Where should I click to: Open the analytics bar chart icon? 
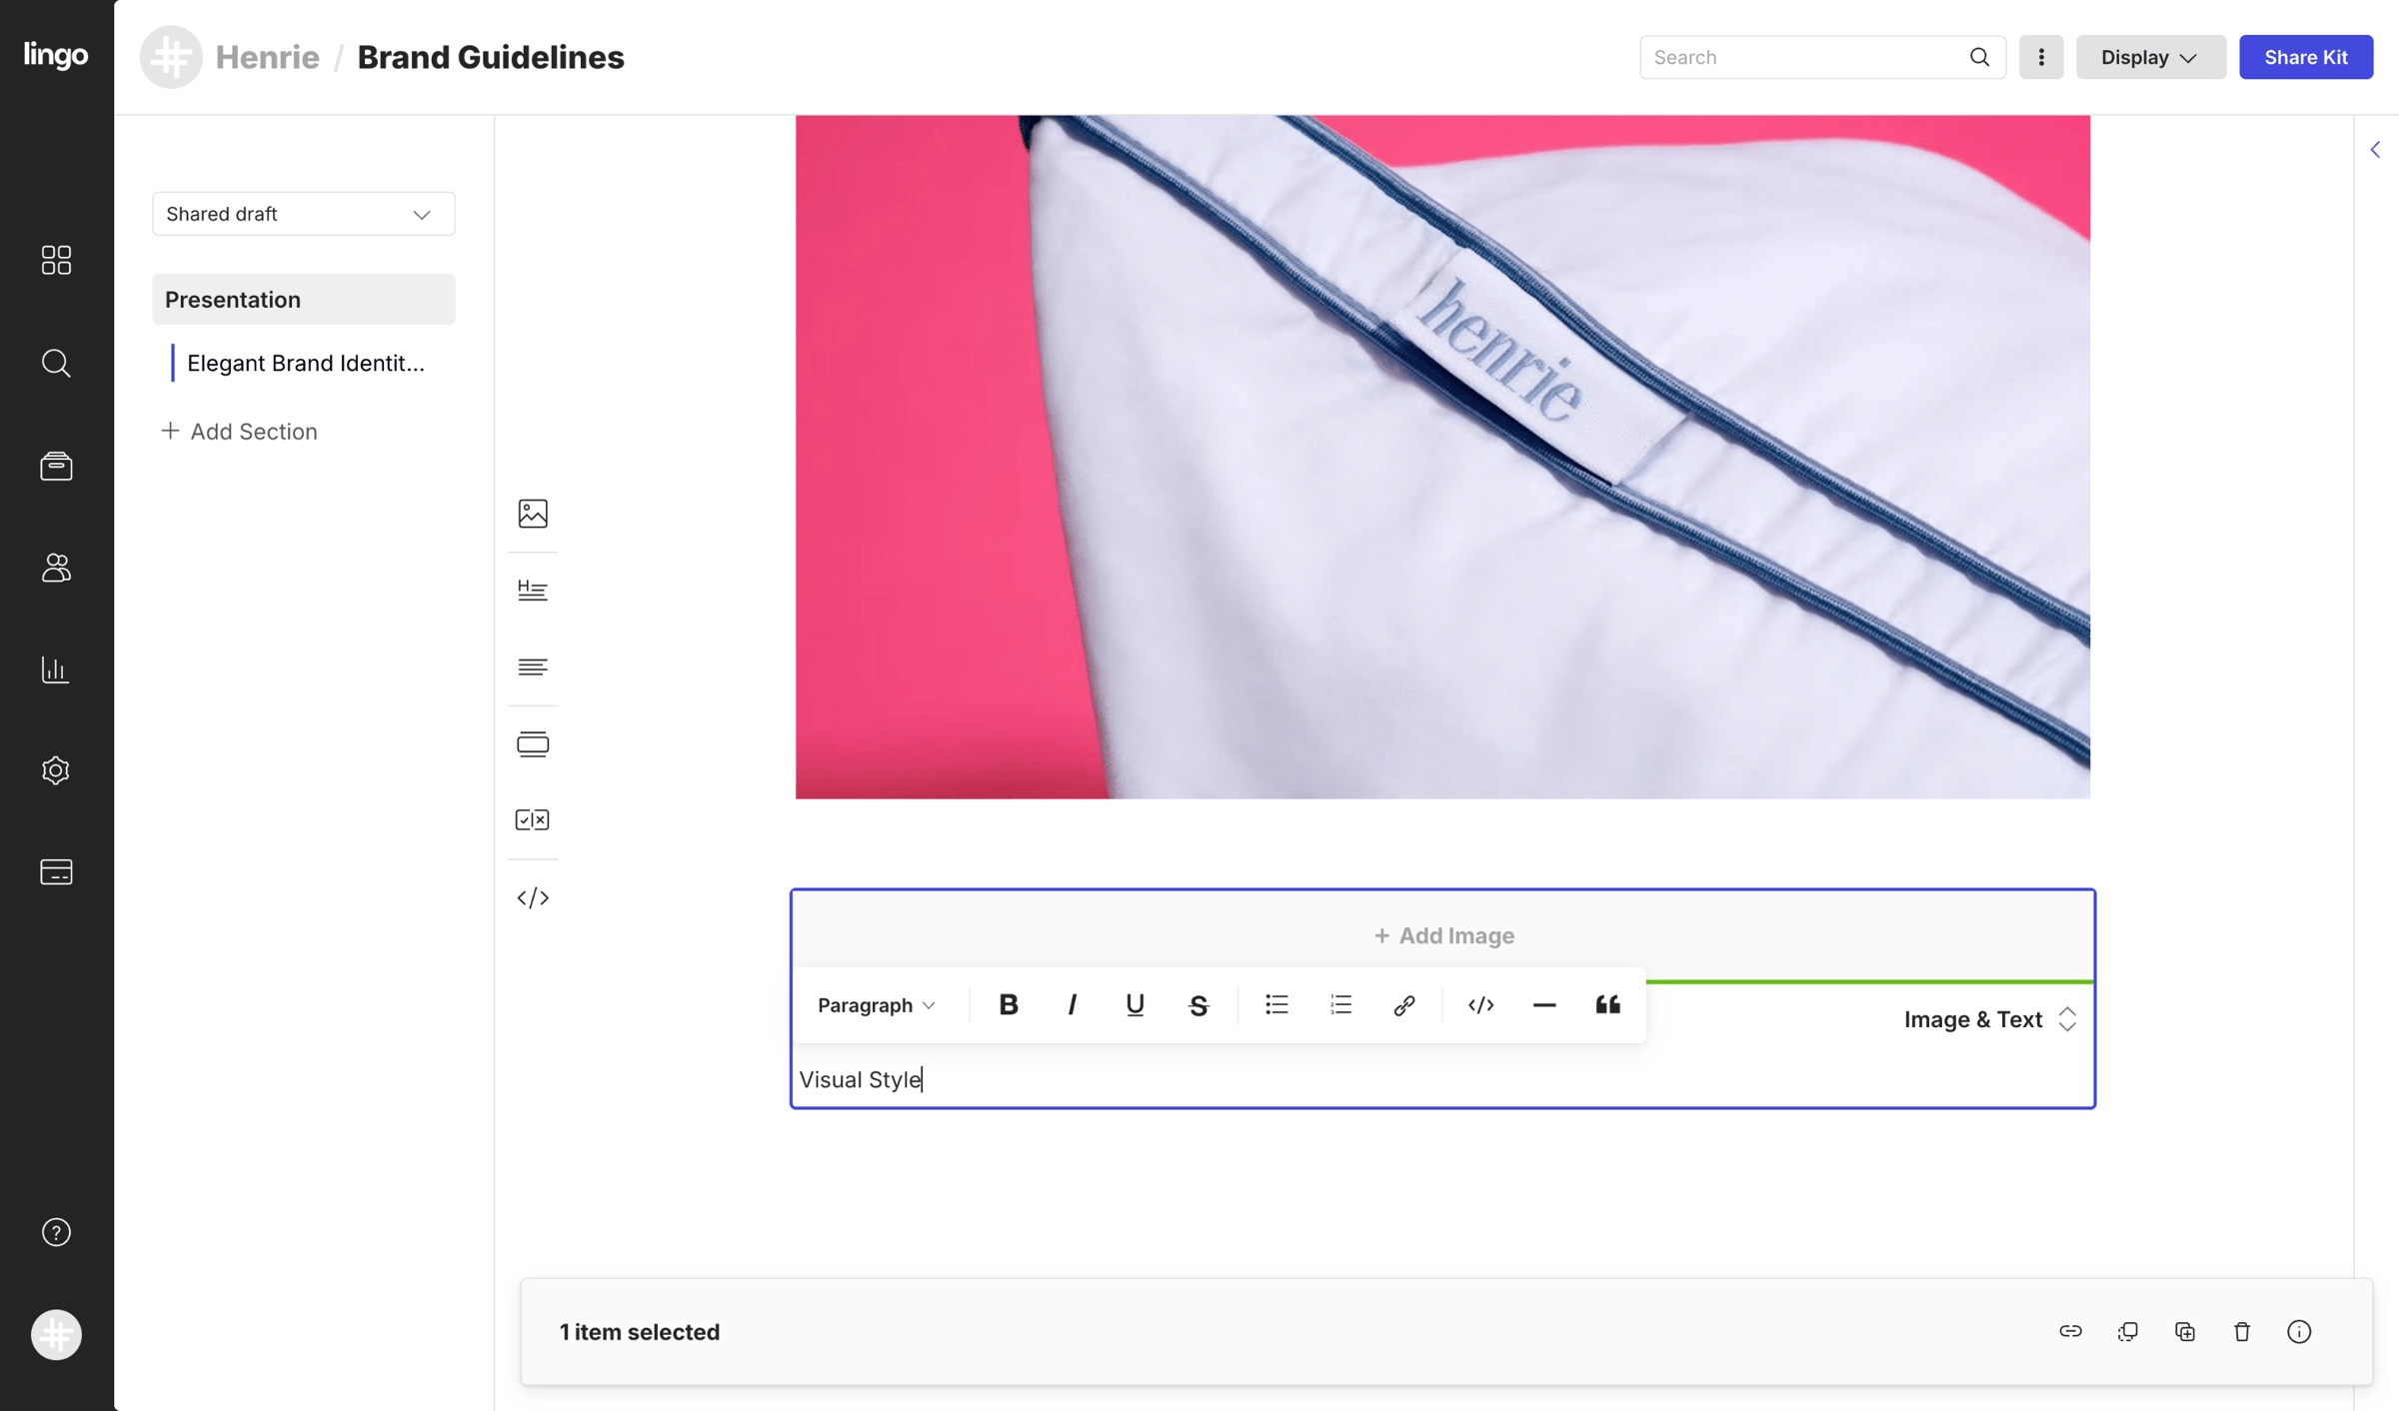pos(56,670)
